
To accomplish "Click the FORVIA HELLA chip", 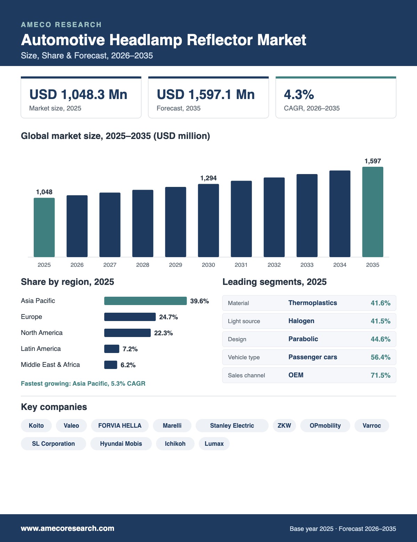I will pos(120,426).
